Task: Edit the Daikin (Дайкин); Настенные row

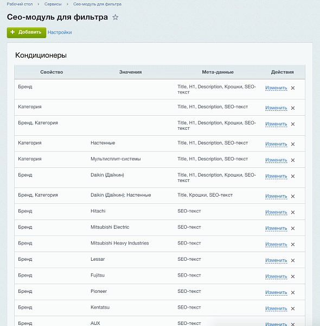Action: point(276,196)
